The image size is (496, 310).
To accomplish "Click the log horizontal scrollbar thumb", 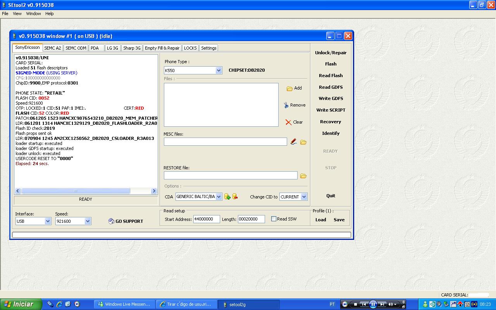I will point(76,191).
